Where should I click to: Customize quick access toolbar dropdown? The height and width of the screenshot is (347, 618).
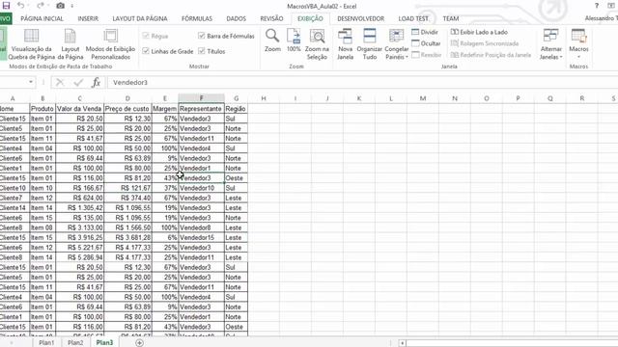pos(72,6)
